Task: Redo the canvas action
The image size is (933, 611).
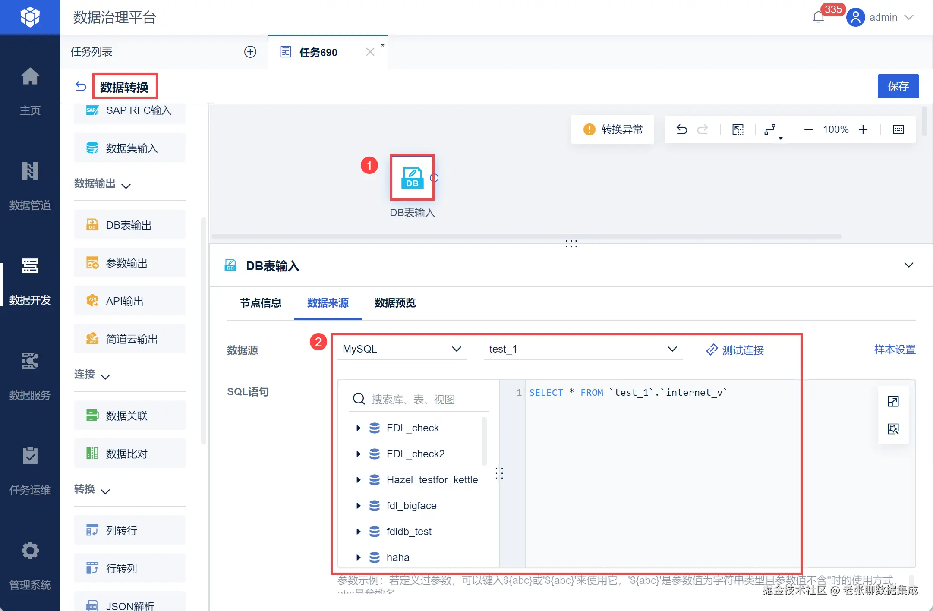Action: tap(703, 129)
